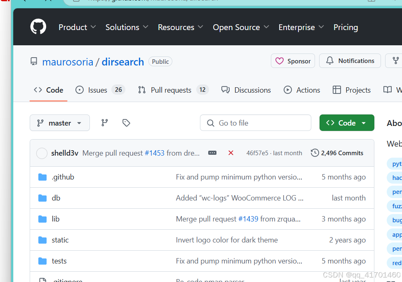
Task: Click the commits history clock icon
Action: [x=315, y=153]
